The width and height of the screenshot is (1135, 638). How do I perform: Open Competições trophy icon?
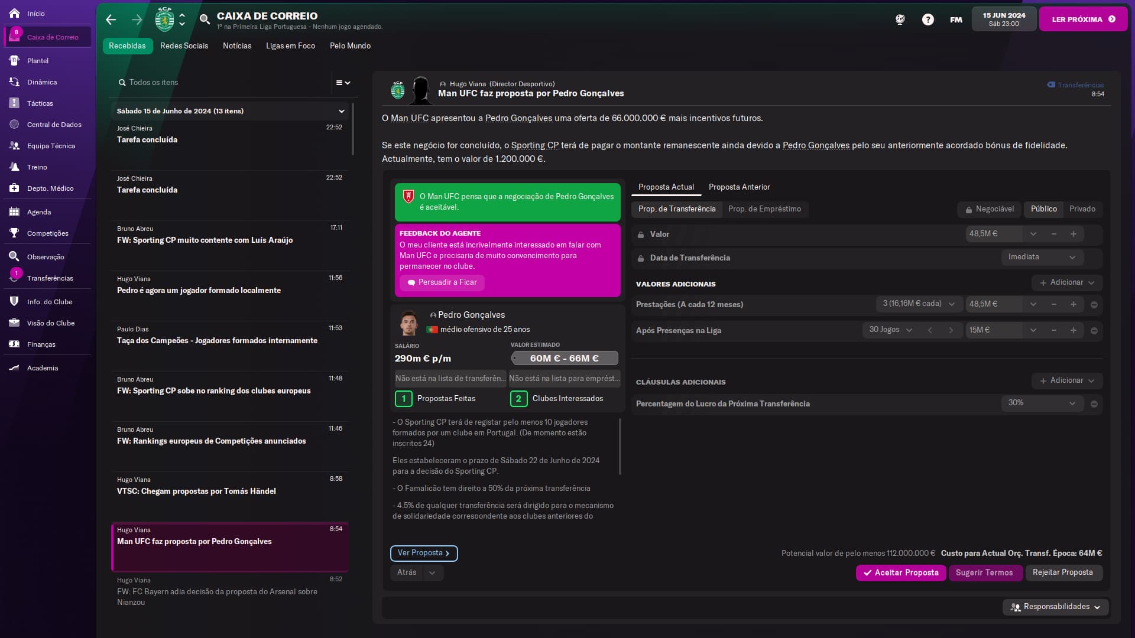coord(14,233)
